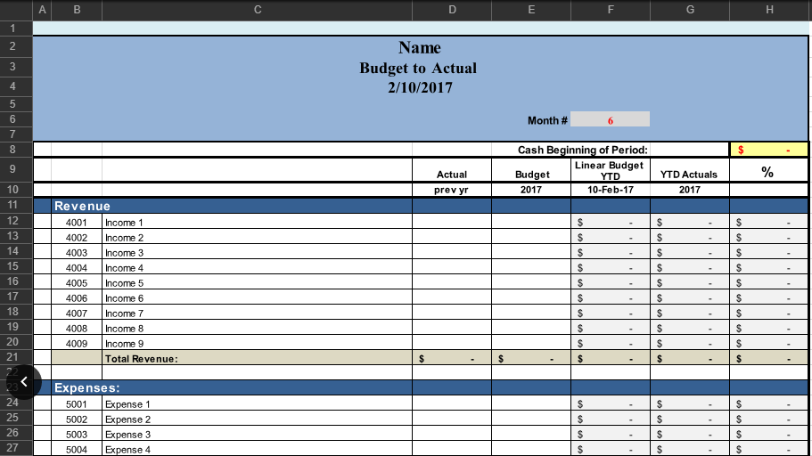Image resolution: width=812 pixels, height=456 pixels.
Task: Select the 'Income 1' cell
Action: 258,223
